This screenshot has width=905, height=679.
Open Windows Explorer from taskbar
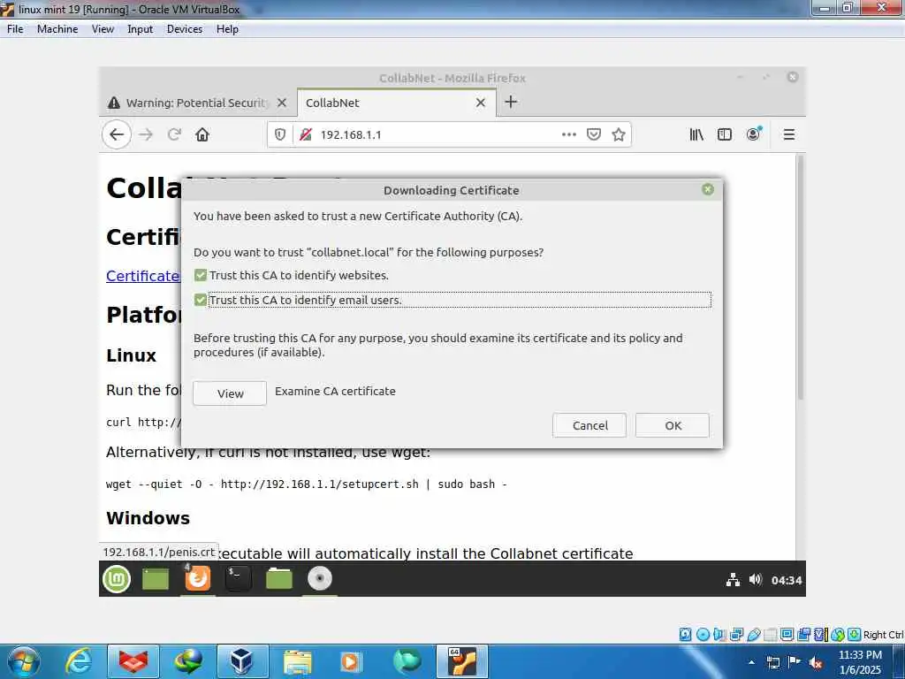(x=297, y=661)
